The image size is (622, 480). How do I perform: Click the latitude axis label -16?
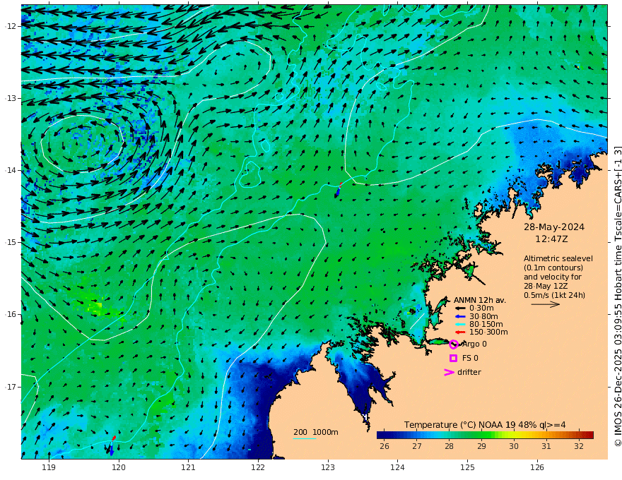pyautogui.click(x=11, y=314)
